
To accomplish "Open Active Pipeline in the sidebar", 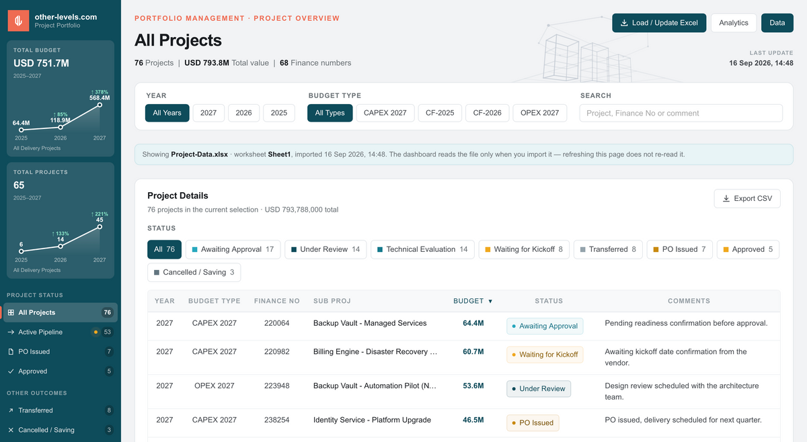I will (x=61, y=332).
